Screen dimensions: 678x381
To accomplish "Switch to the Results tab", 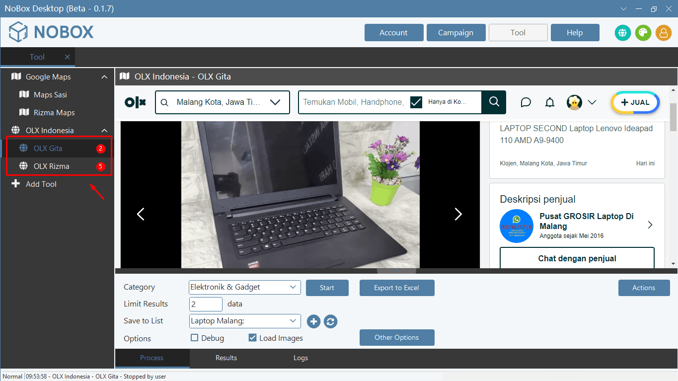I will (226, 358).
